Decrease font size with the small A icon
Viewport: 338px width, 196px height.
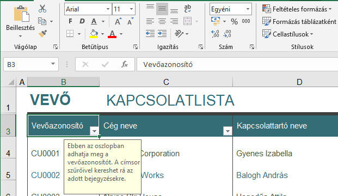(x=130, y=21)
